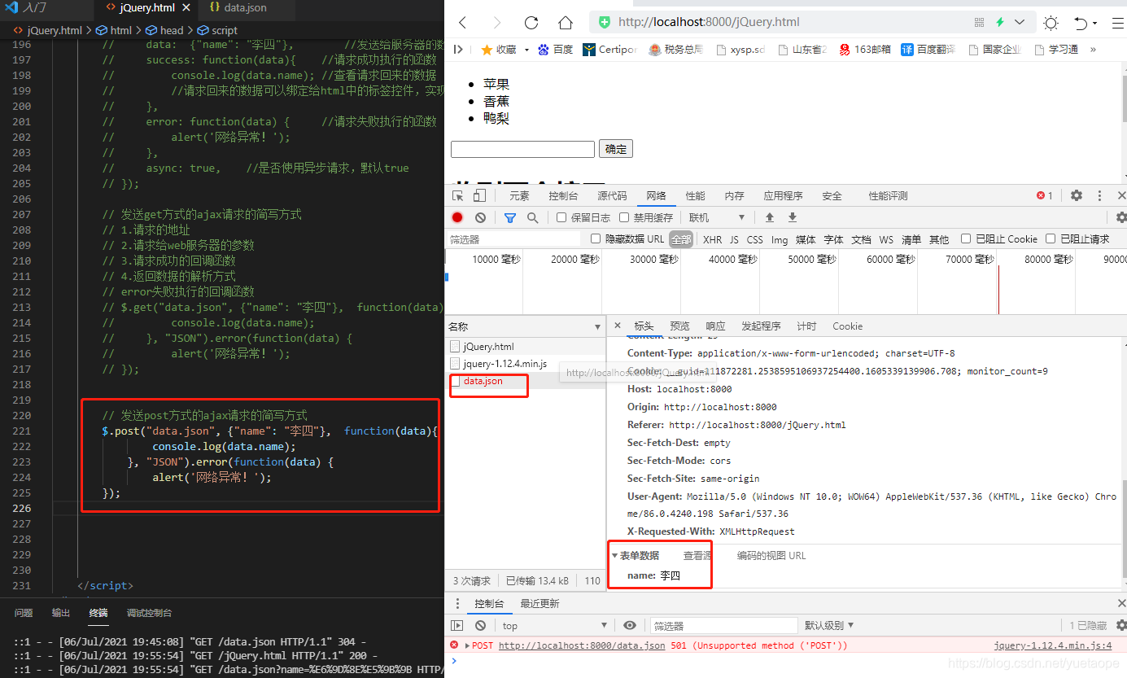Image resolution: width=1127 pixels, height=678 pixels.
Task: Expand the bookmarks bar overflow chevron
Action: (1093, 50)
